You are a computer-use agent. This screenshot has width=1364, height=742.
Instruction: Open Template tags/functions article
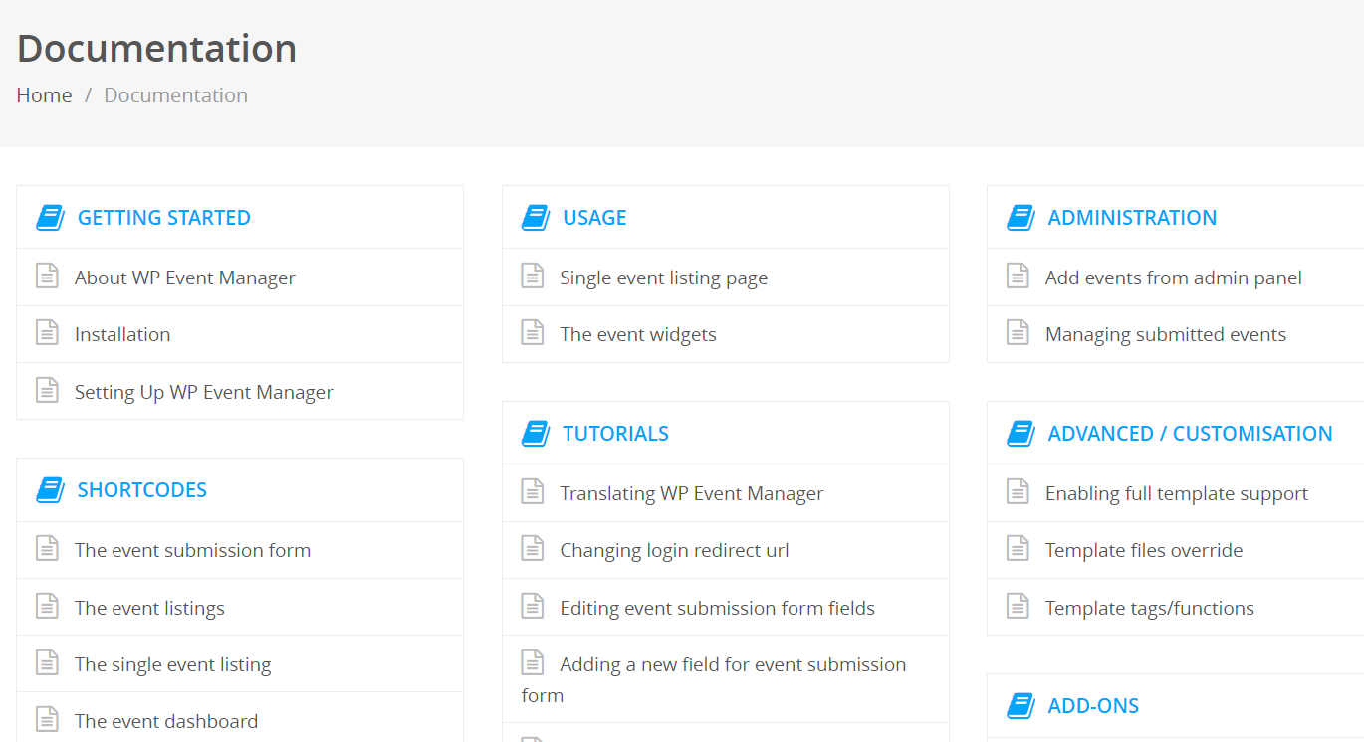pyautogui.click(x=1150, y=608)
